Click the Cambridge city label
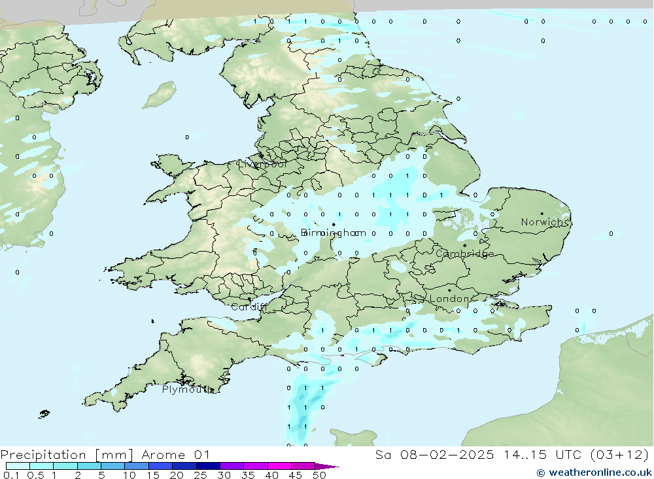The width and height of the screenshot is (654, 479). point(464,254)
